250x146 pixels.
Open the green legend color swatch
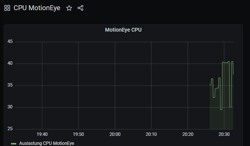pyautogui.click(x=14, y=144)
